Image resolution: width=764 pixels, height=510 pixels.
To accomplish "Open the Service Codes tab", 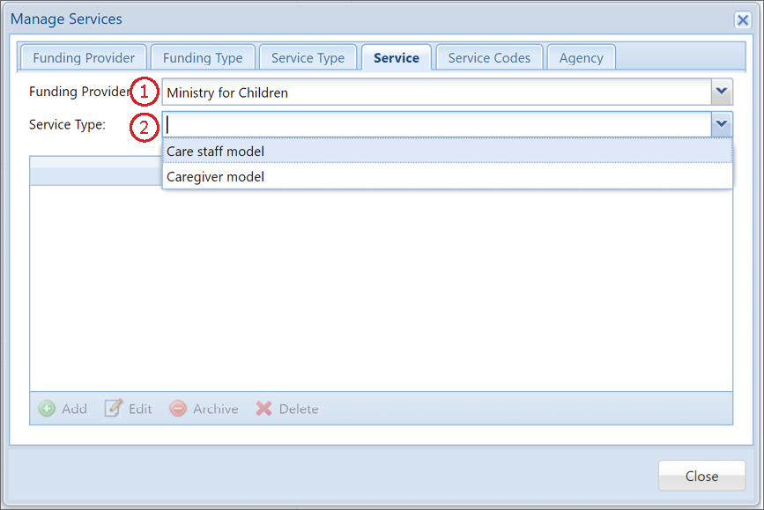I will 489,58.
